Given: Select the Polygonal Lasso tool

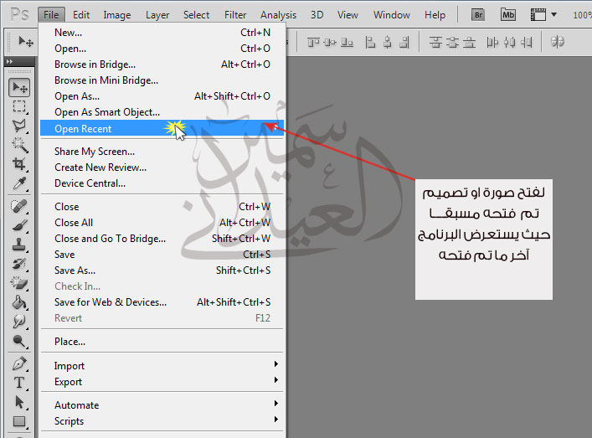Looking at the screenshot, I should (x=19, y=126).
